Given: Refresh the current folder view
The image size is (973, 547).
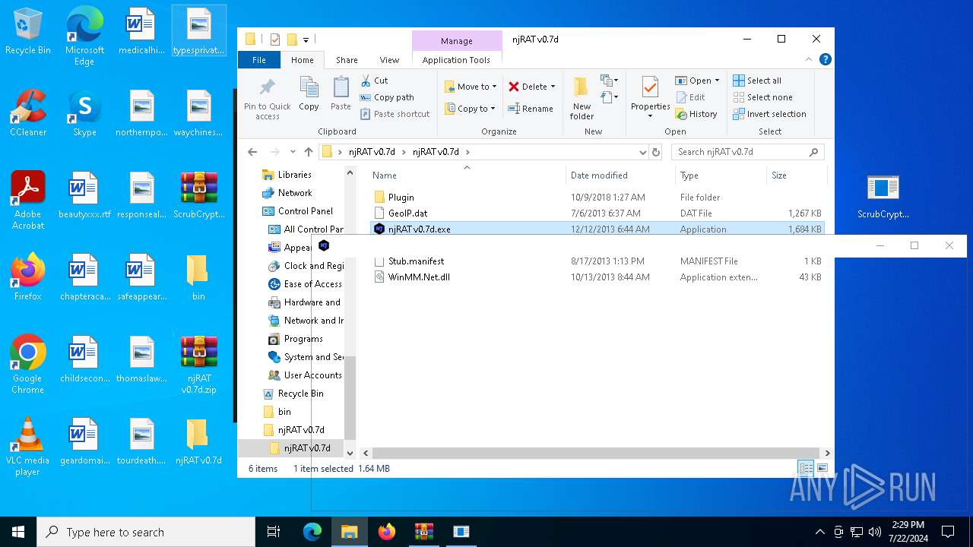Looking at the screenshot, I should coord(656,152).
